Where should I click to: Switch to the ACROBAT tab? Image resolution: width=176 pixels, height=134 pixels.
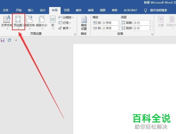point(131,10)
